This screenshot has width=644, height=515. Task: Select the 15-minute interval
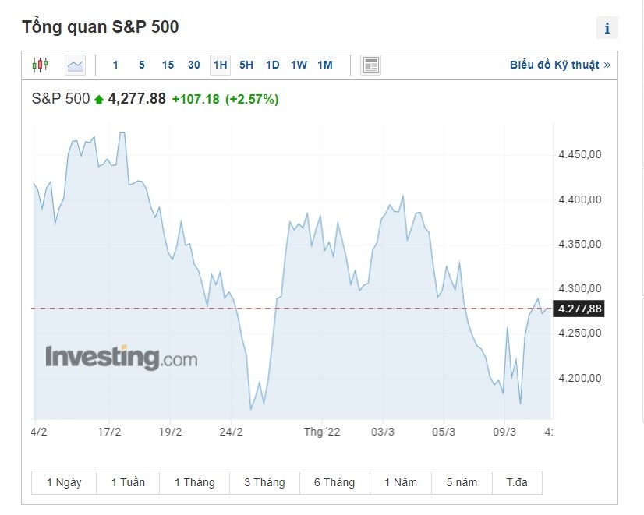168,65
